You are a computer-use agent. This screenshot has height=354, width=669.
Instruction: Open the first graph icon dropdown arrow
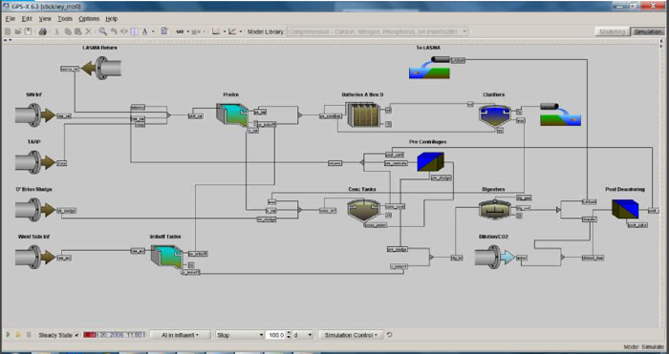[225, 31]
